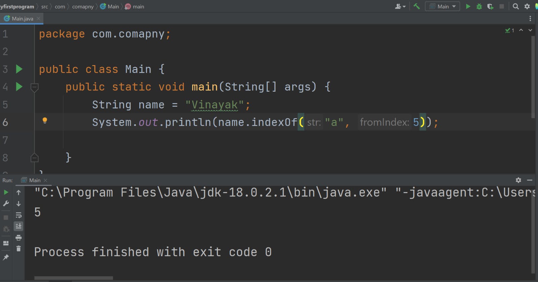The height and width of the screenshot is (282, 538).
Task: Show intention actions via yellow lightbulb
Action: click(45, 121)
